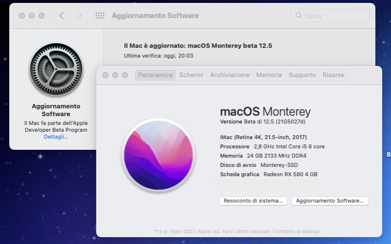Go to the Memoria tab
This screenshot has height=244, width=391.
tap(269, 75)
